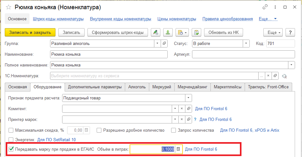Switch to the Алкоголь tab
Image resolution: width=302 pixels, height=157 pixels.
click(137, 87)
